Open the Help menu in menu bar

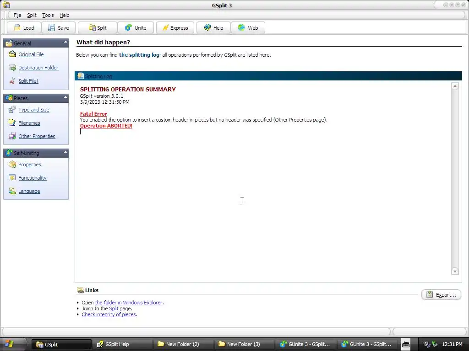(x=64, y=15)
